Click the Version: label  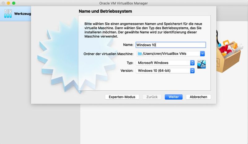pos(127,71)
